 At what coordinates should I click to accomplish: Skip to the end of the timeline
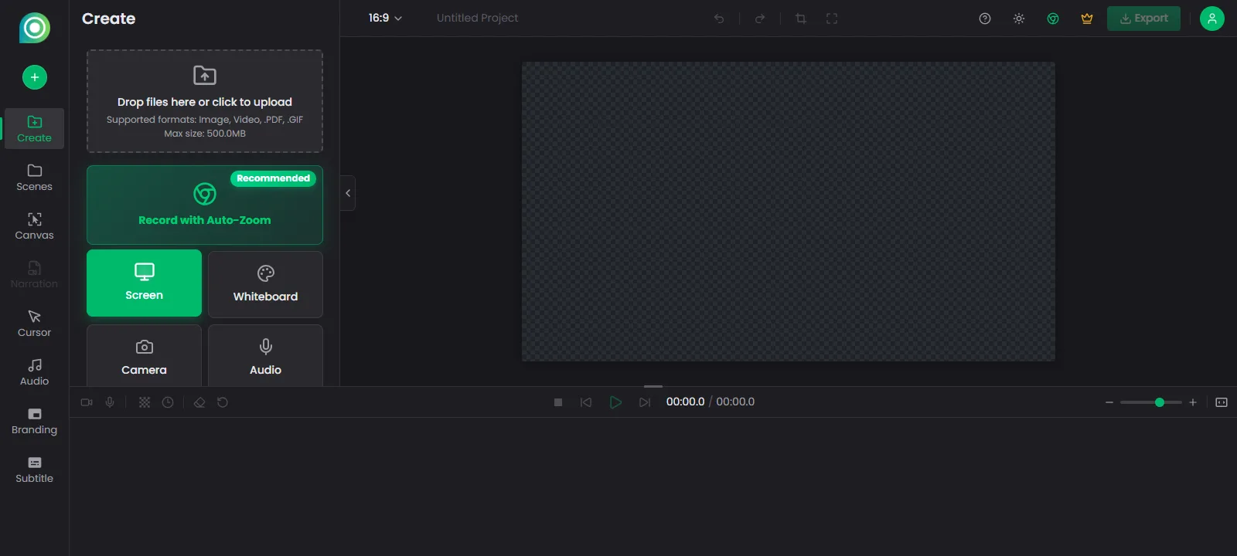[645, 402]
